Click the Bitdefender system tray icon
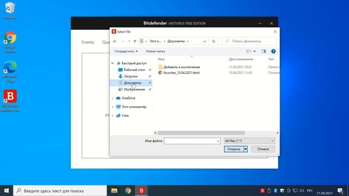 (x=262, y=191)
